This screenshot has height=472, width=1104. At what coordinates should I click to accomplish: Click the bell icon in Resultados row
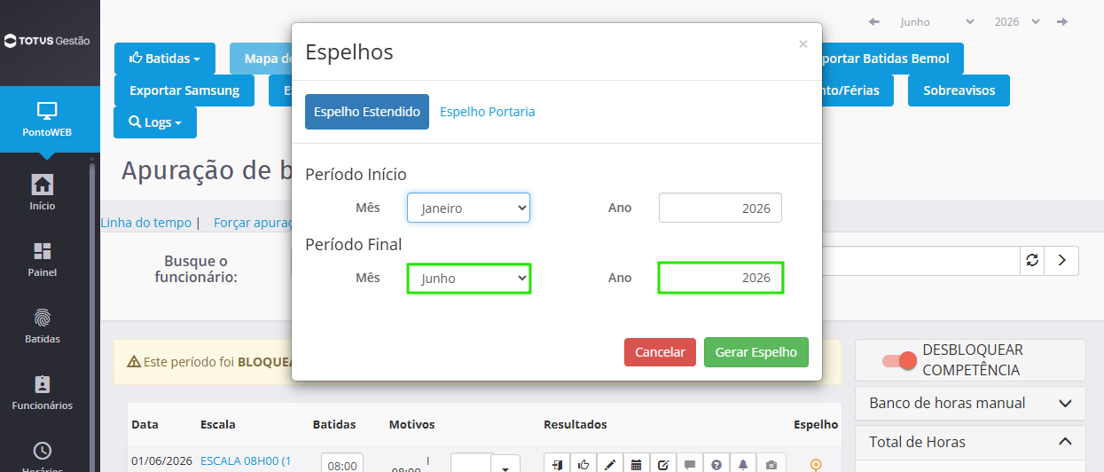click(x=743, y=464)
